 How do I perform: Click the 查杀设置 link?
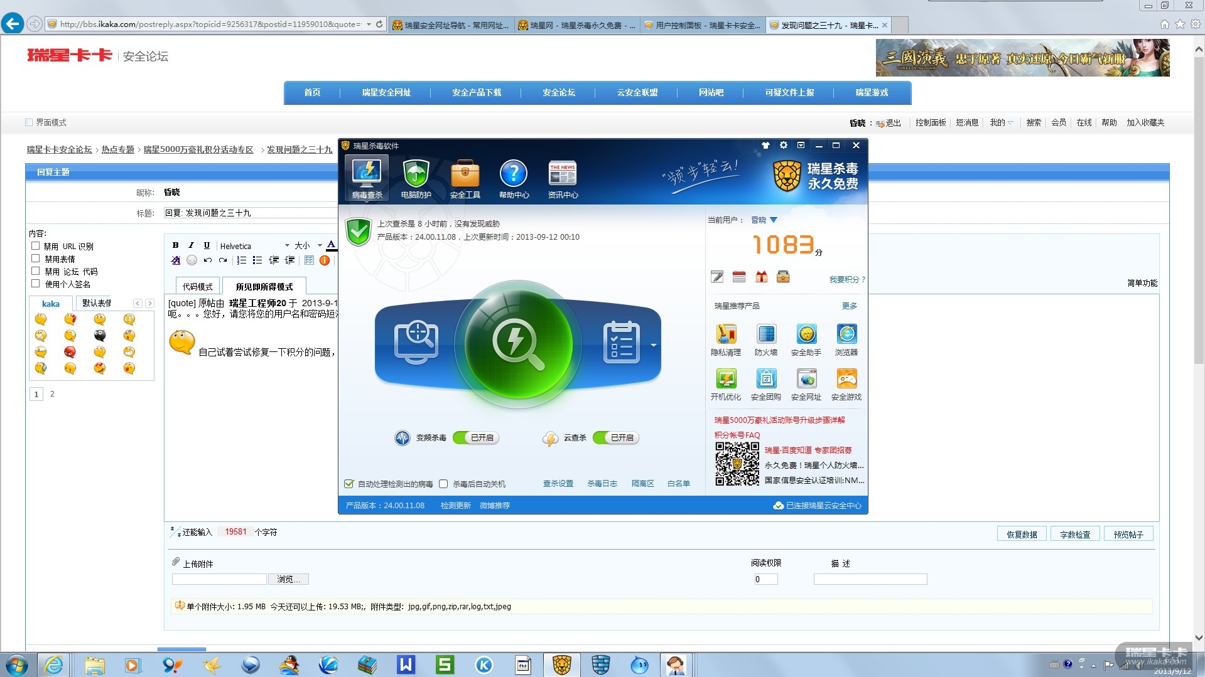tap(558, 484)
